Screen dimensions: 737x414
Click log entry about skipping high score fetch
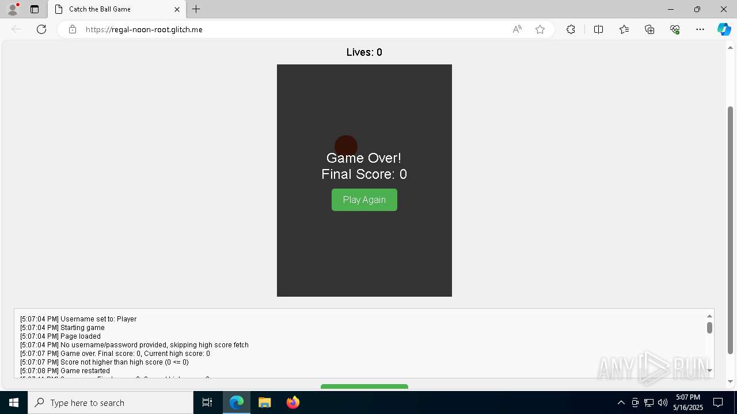click(134, 345)
